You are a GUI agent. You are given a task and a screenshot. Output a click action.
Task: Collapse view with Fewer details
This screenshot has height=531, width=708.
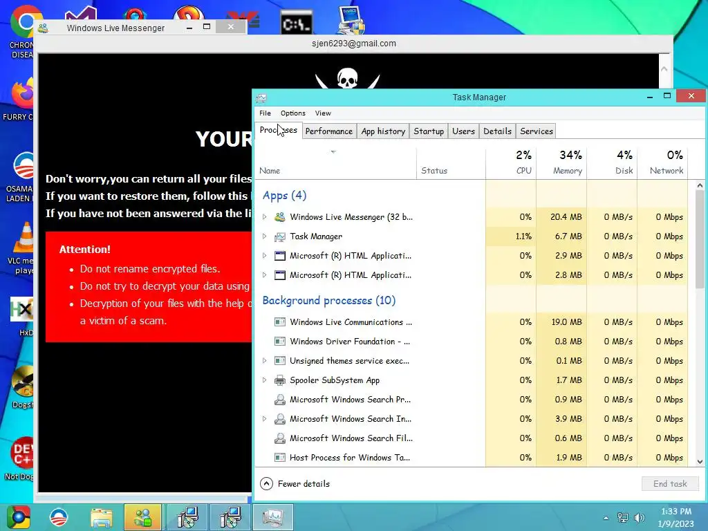(x=295, y=483)
